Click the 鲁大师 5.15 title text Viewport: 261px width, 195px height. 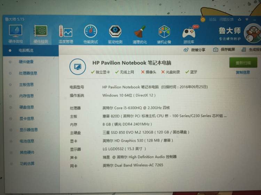(x=15, y=19)
